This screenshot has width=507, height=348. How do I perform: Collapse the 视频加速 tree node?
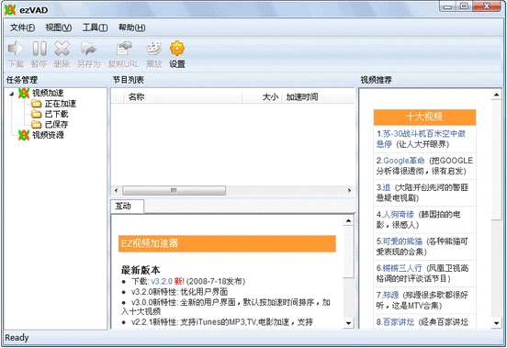click(x=12, y=94)
